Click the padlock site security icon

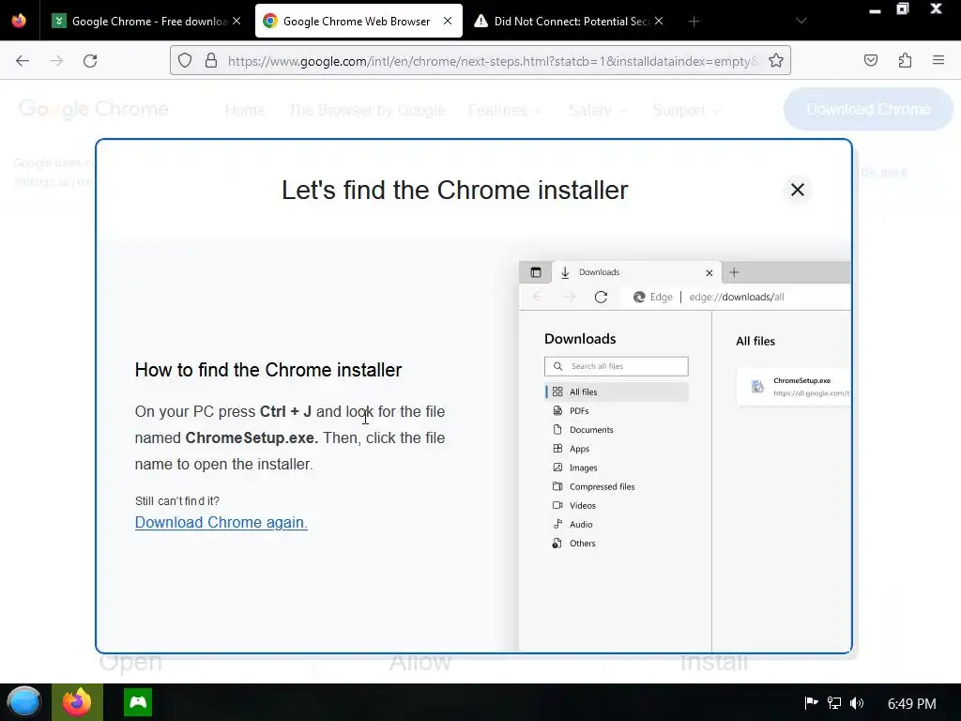[211, 60]
